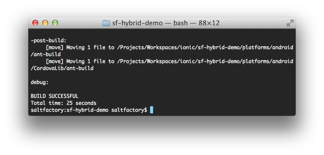The image size is (324, 155).
Task: Click the first /Projects/Workspaces/ionic path
Action: coord(156,48)
